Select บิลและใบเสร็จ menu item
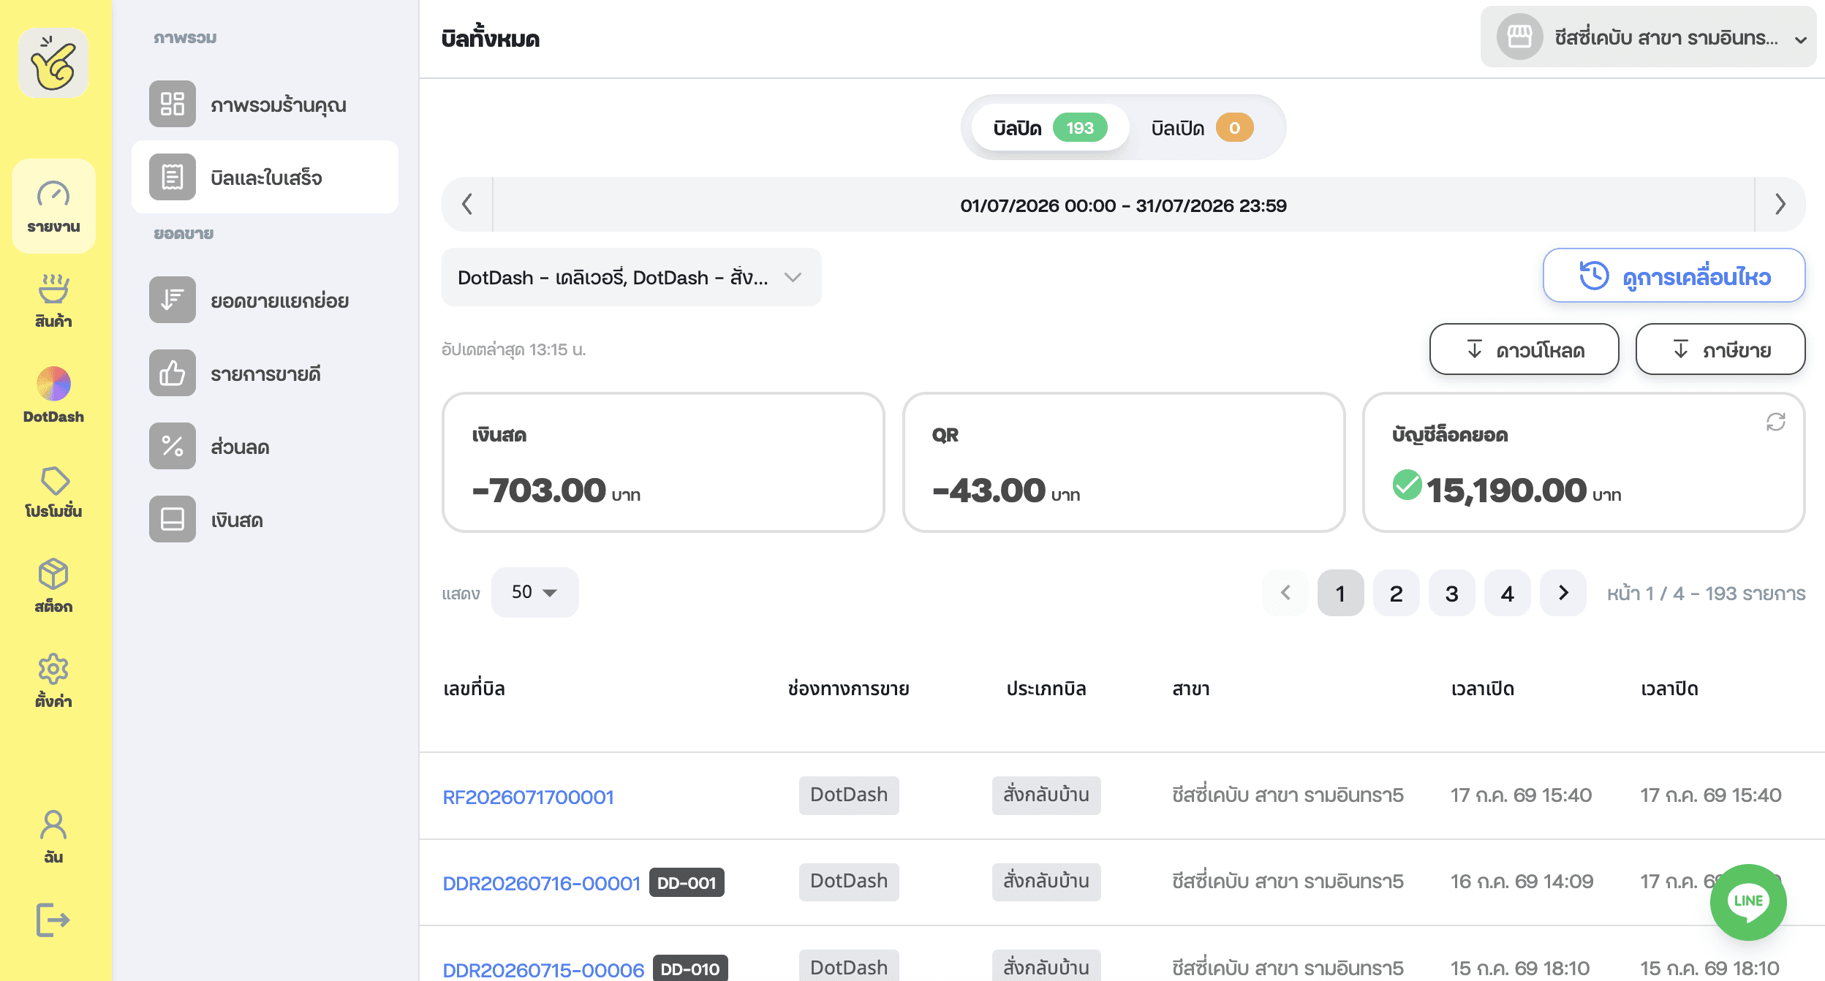1825x981 pixels. (265, 177)
